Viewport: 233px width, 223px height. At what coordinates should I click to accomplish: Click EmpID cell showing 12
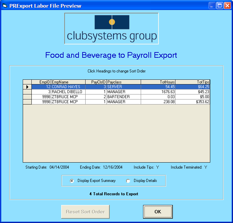coord(41,87)
